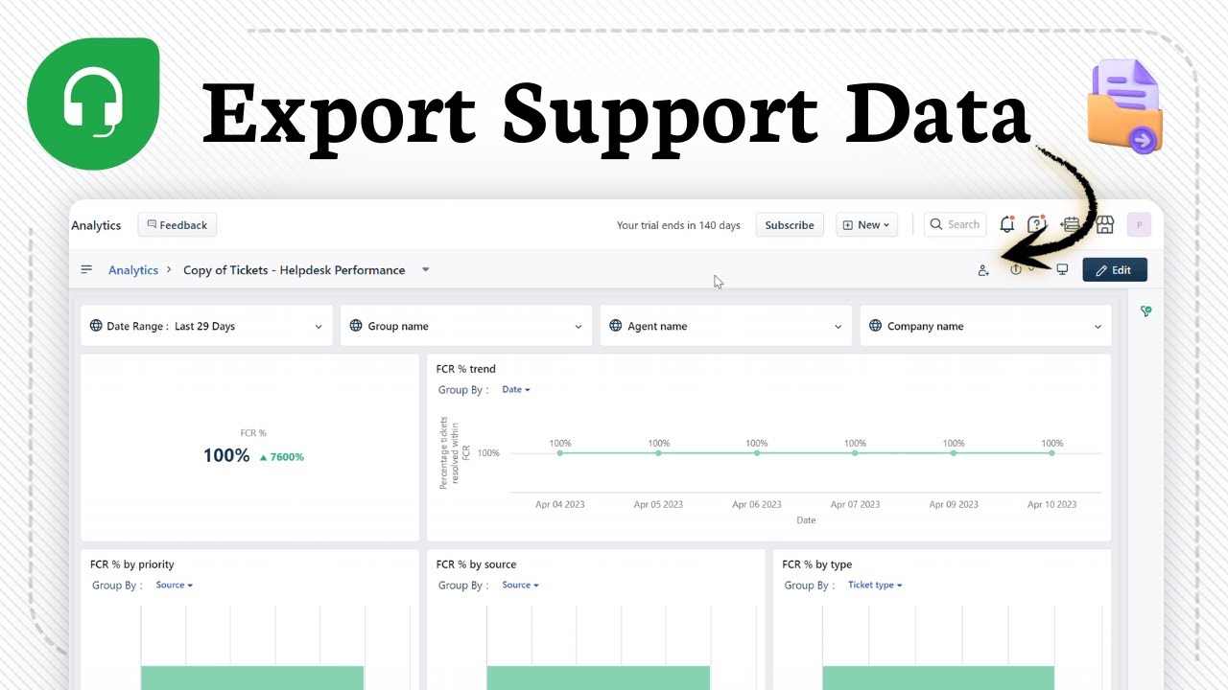Click the Analytics page header text

tap(96, 225)
